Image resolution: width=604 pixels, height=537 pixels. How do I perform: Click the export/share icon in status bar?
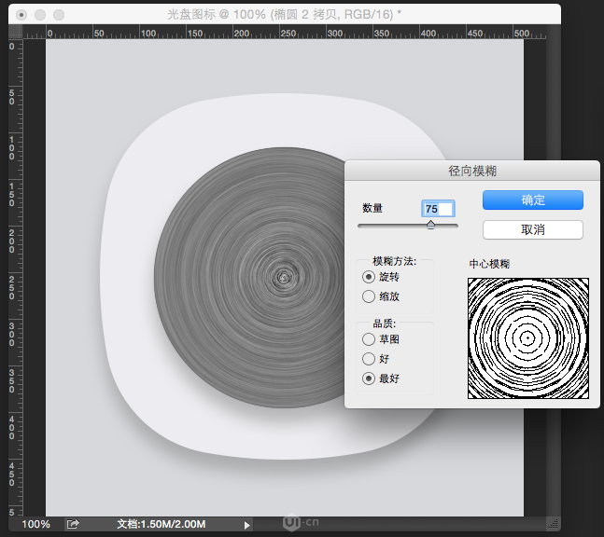(x=74, y=525)
